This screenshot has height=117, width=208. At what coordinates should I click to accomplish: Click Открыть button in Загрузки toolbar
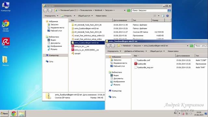[x=66, y=16]
